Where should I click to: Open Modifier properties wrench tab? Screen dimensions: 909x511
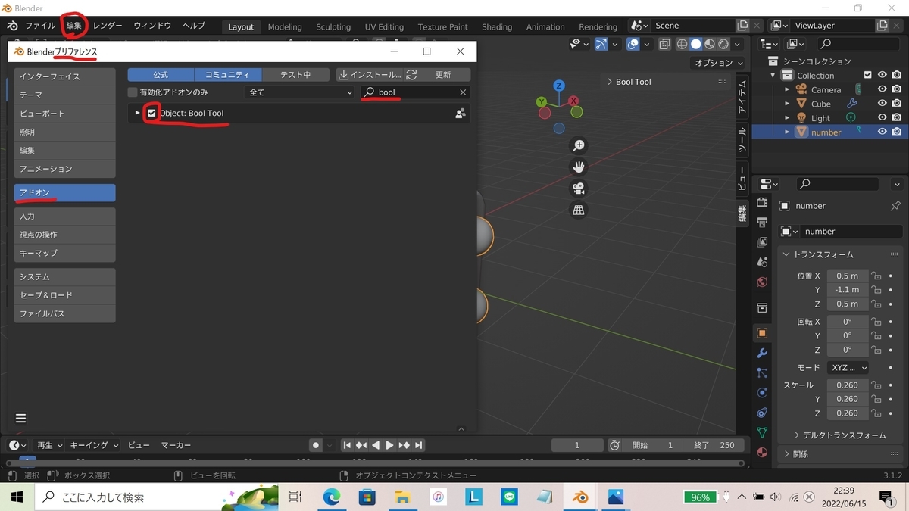[762, 354]
